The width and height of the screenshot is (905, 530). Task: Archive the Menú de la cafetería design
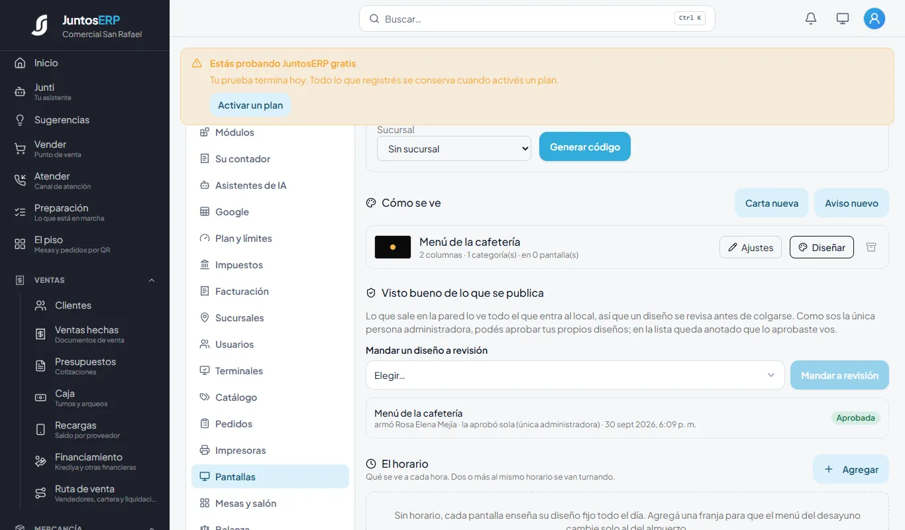871,247
